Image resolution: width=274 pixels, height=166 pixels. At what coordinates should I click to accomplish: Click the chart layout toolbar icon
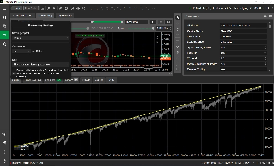point(42,8)
